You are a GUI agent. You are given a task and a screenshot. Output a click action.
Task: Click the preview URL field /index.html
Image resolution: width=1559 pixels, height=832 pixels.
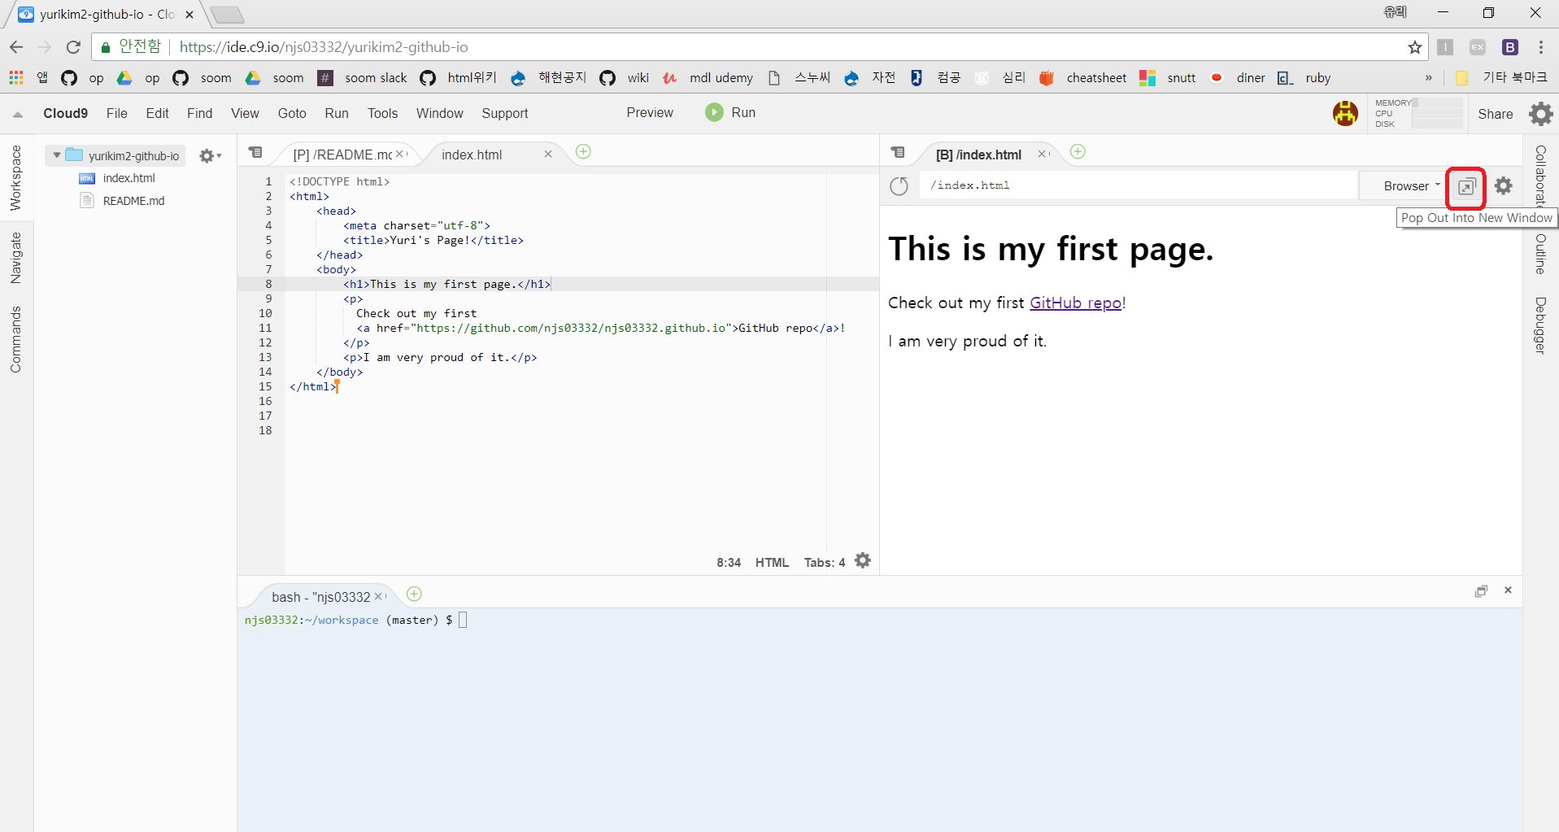(x=1139, y=185)
